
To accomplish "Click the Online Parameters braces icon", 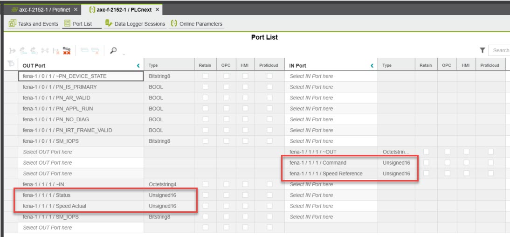I will (x=174, y=23).
